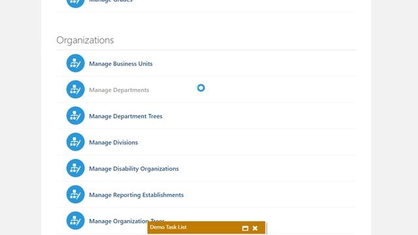Screen dimensions: 418x235
Task: Restore the Demo Task List panel
Action: pyautogui.click(x=246, y=228)
